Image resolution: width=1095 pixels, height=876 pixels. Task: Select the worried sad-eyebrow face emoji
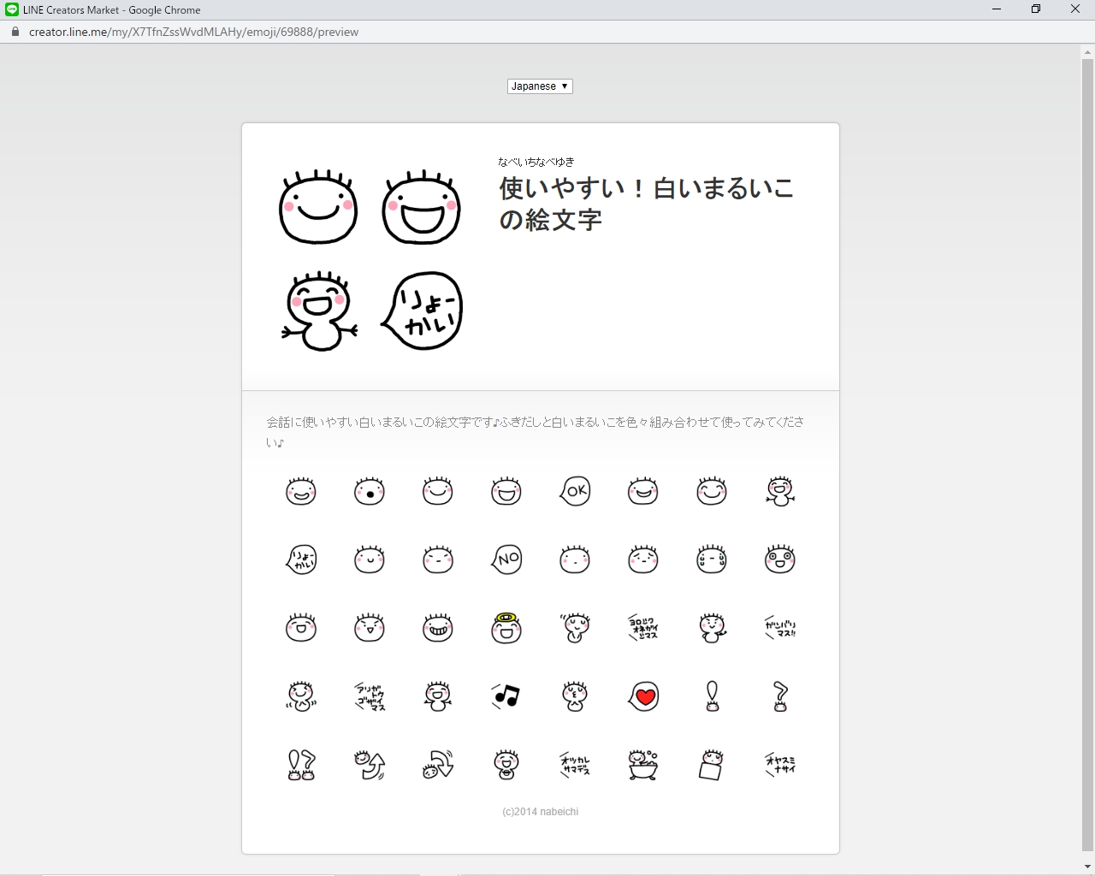[643, 559]
